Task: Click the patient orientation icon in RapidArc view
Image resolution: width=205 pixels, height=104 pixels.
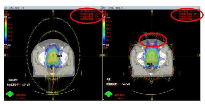Action: click(10, 94)
